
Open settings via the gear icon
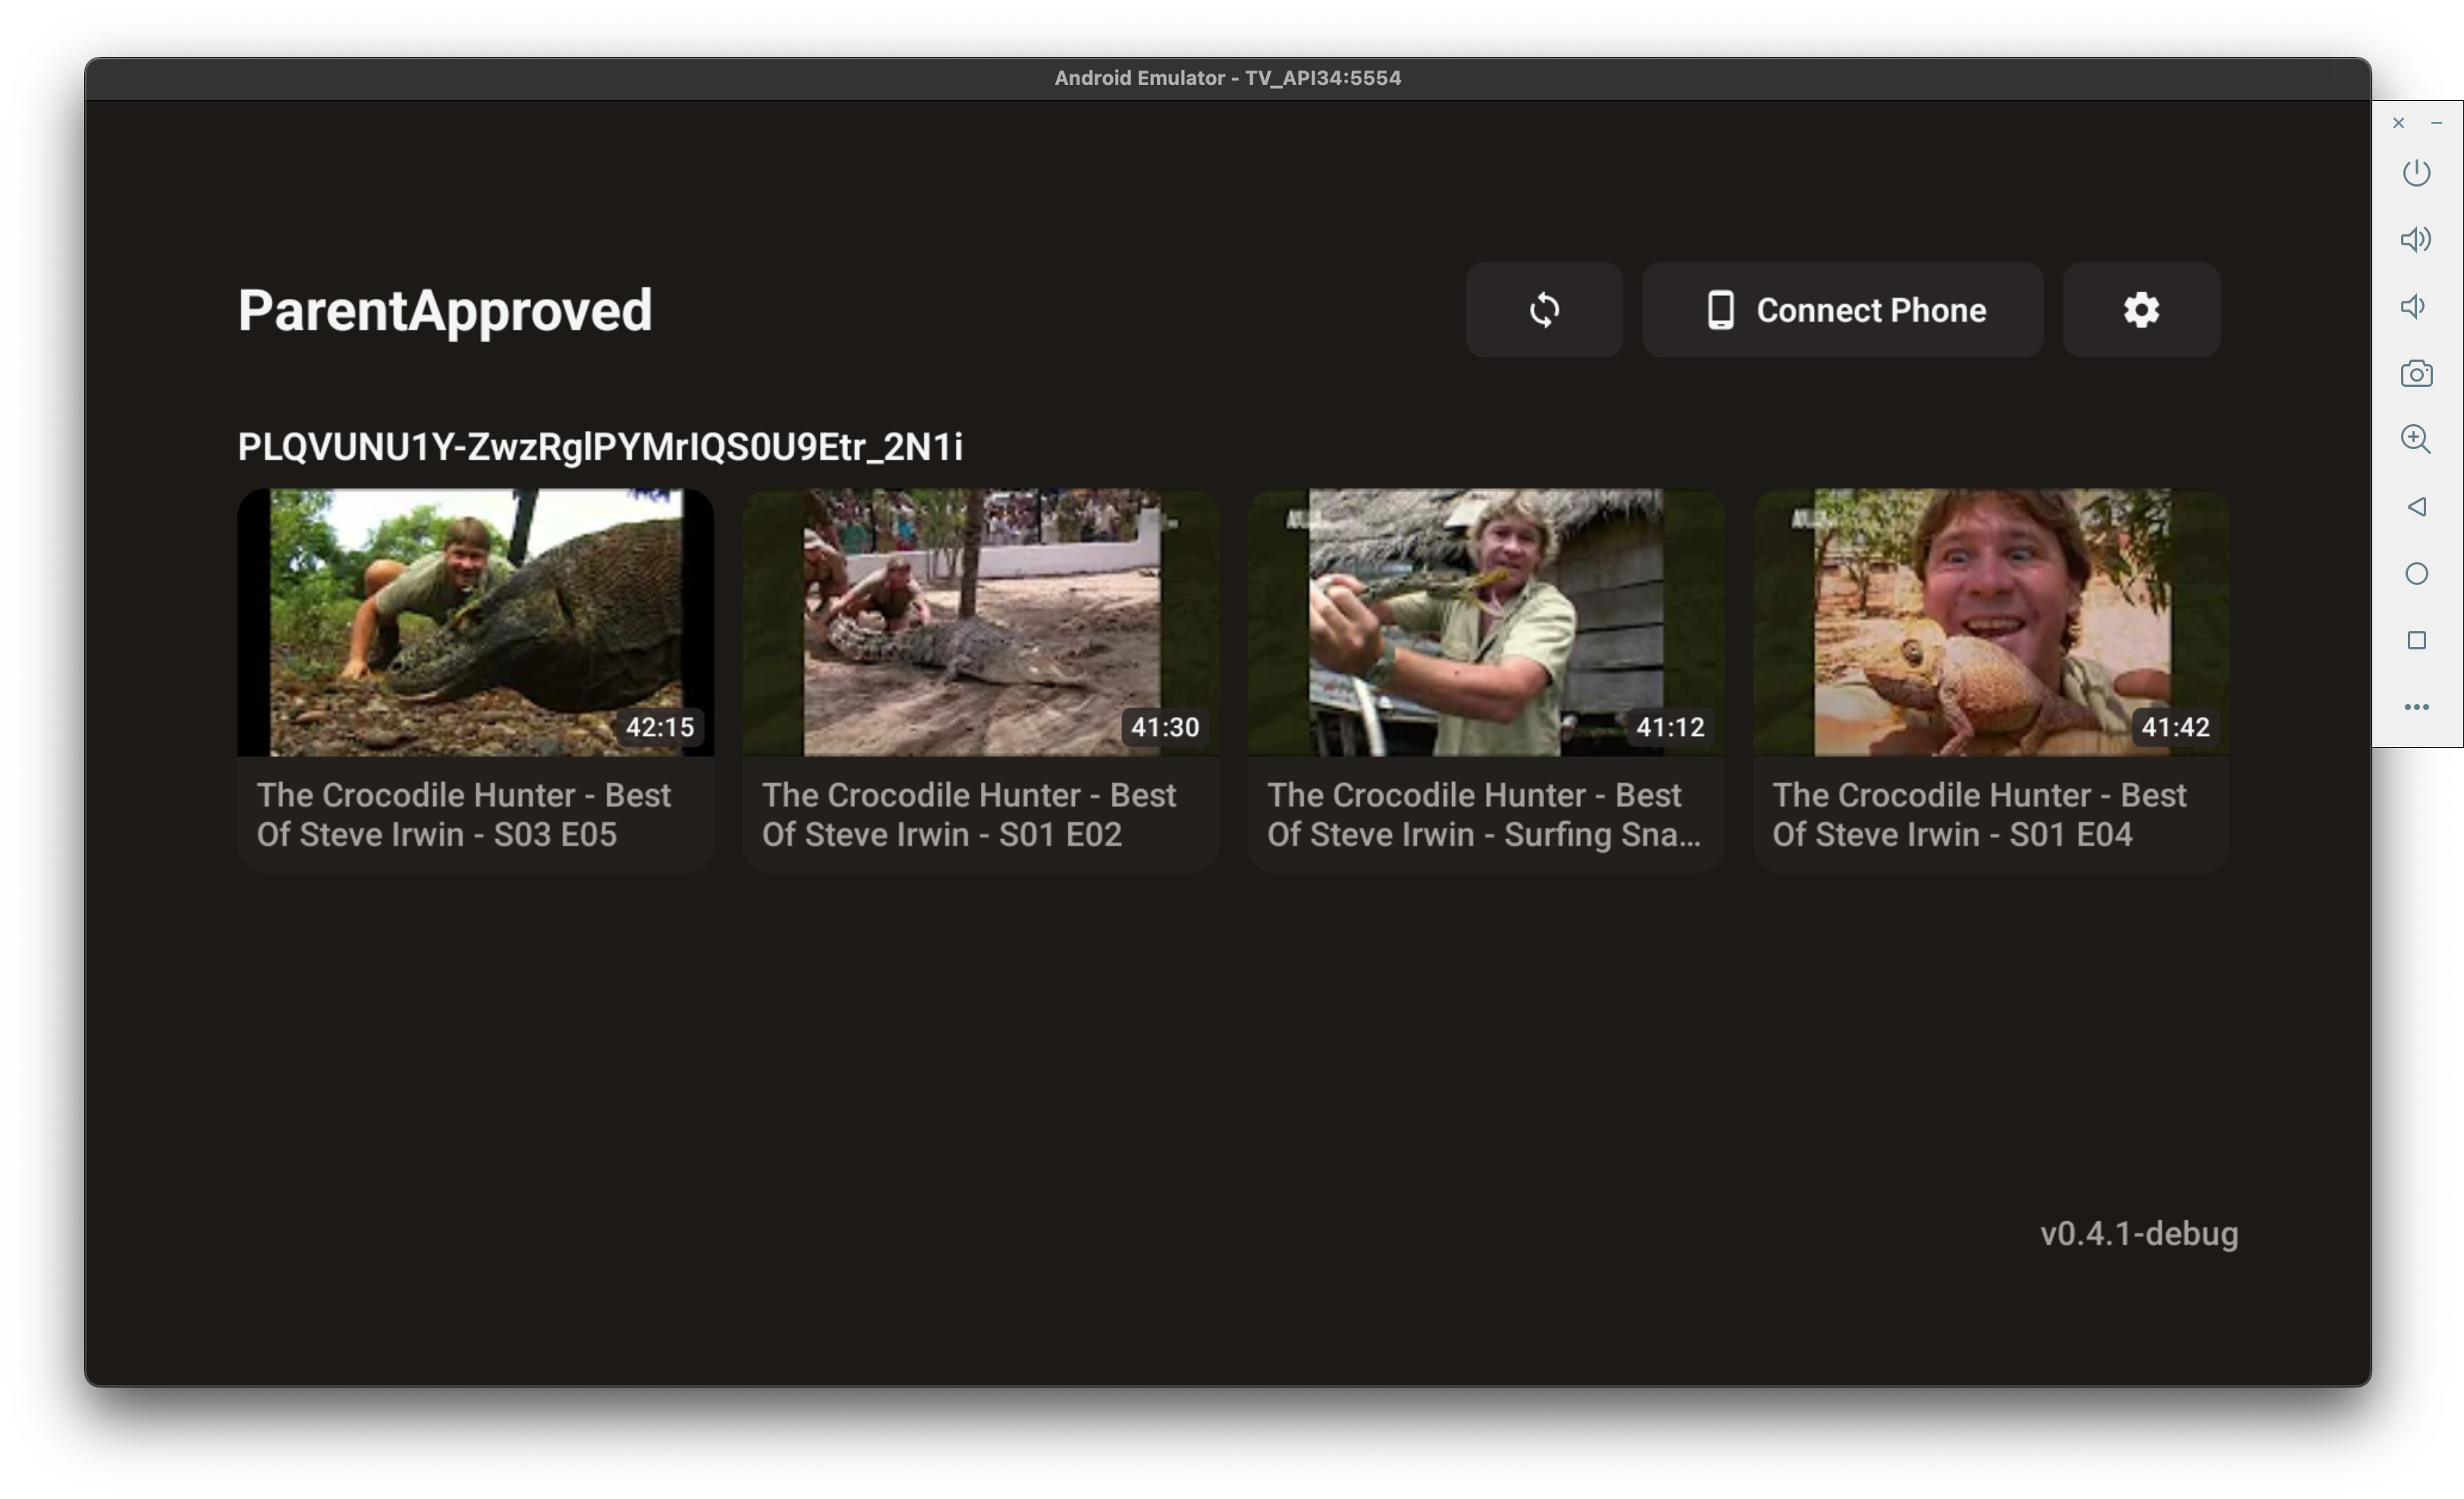pyautogui.click(x=2140, y=310)
